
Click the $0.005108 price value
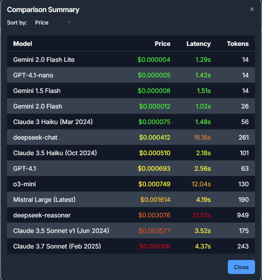[155, 246]
